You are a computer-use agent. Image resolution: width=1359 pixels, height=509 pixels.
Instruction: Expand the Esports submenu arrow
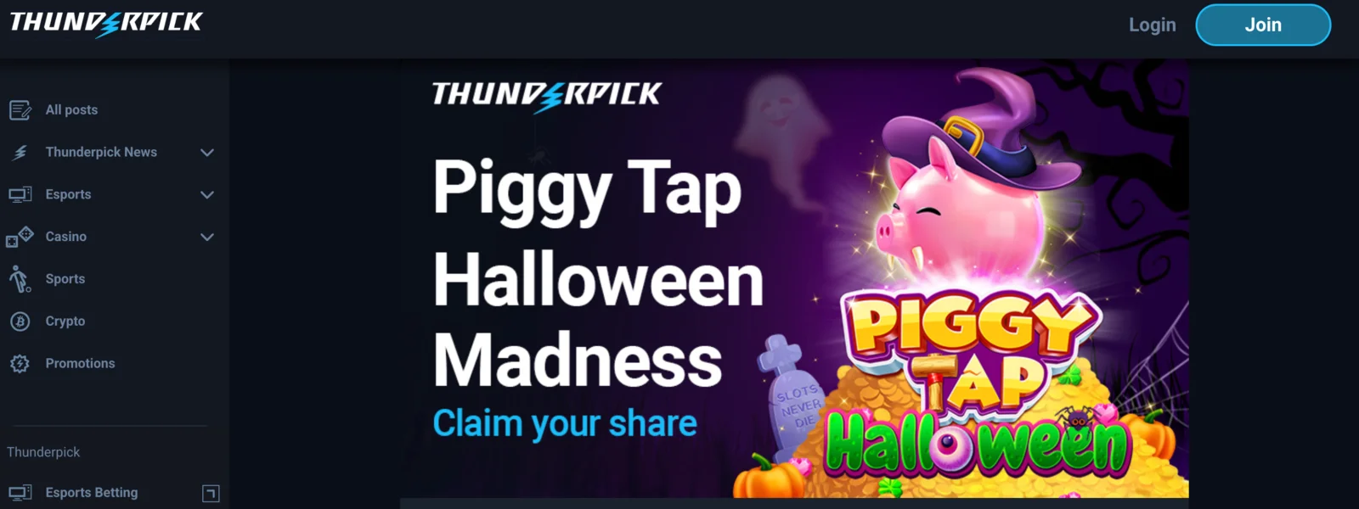coord(207,195)
